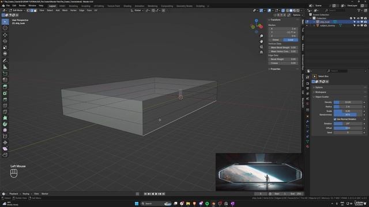This screenshot has height=207, width=369.
Task: Click the Marker menu in timeline
Action: 45,194
